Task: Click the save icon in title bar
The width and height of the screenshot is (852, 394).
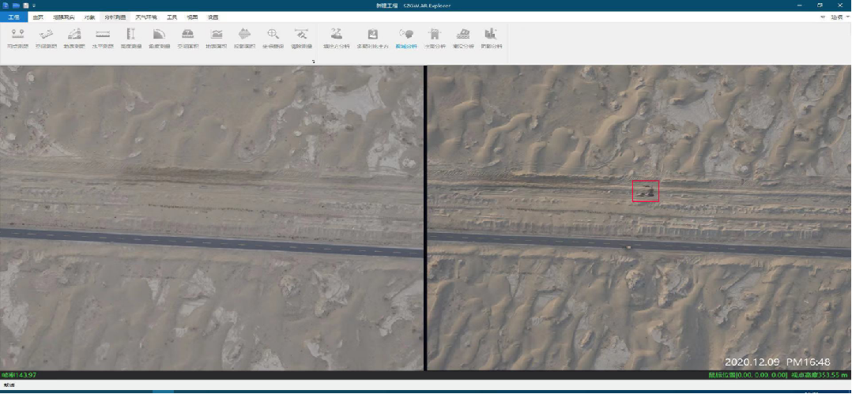Action: pos(25,6)
